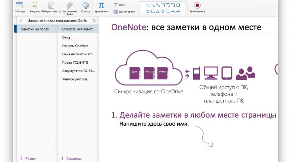Insert Дата и время stamp

click(124, 12)
